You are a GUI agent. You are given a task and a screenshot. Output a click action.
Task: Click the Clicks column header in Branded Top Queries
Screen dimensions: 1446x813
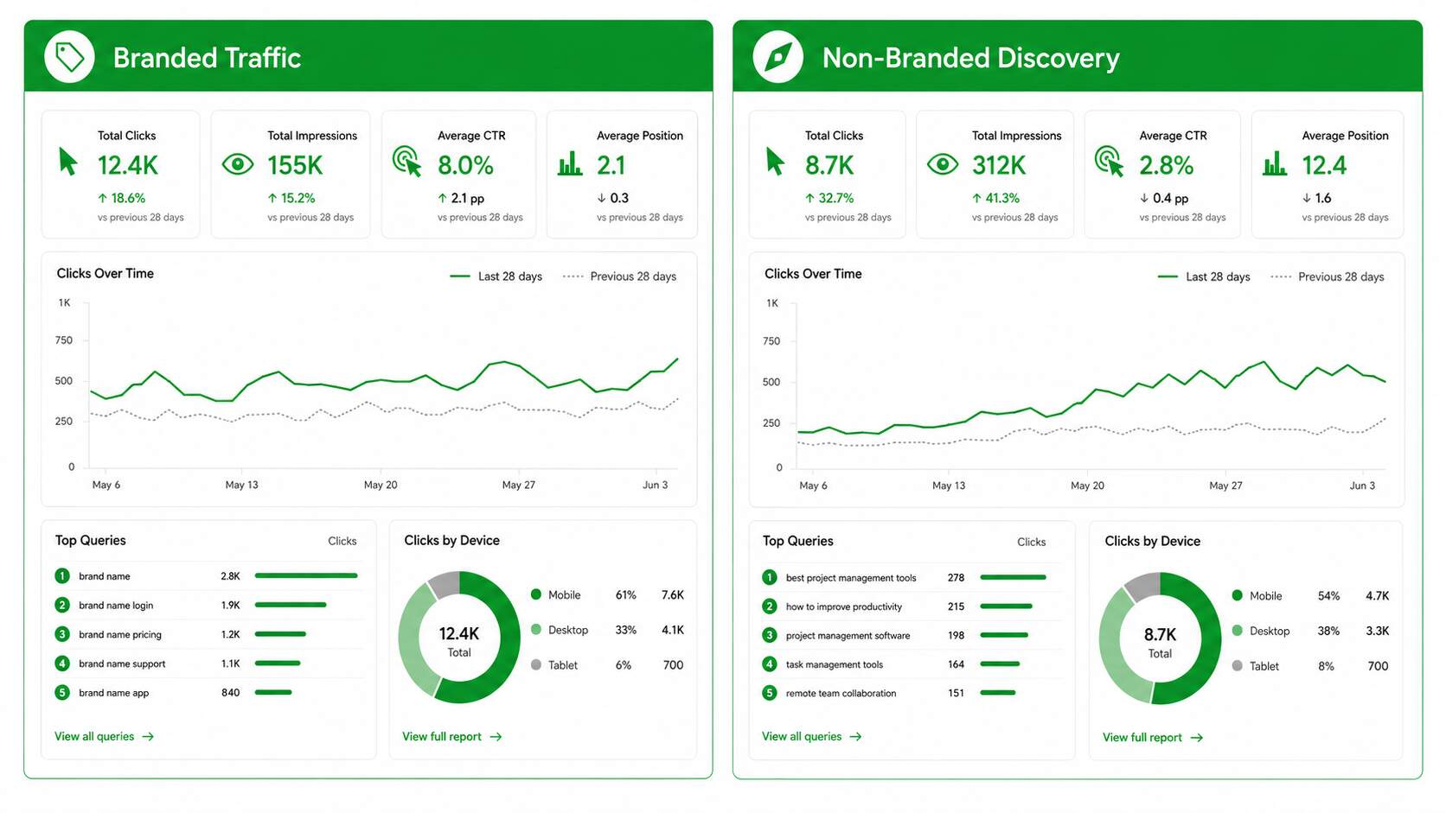coord(342,541)
